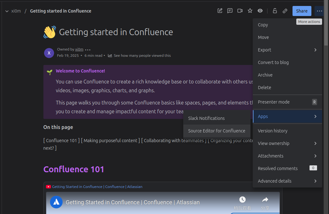Jump to Making purposeful content section
The height and width of the screenshot is (214, 329).
[x=110, y=141]
